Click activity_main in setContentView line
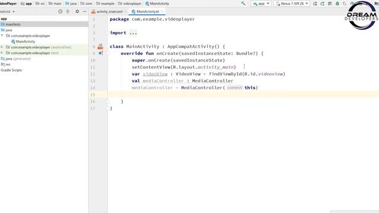The width and height of the screenshot is (379, 213). pyautogui.click(x=216, y=67)
